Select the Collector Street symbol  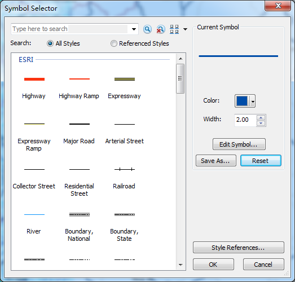coord(34,179)
